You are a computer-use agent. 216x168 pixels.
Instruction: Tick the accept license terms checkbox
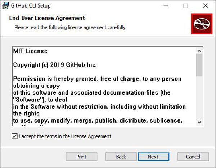coord(14,136)
